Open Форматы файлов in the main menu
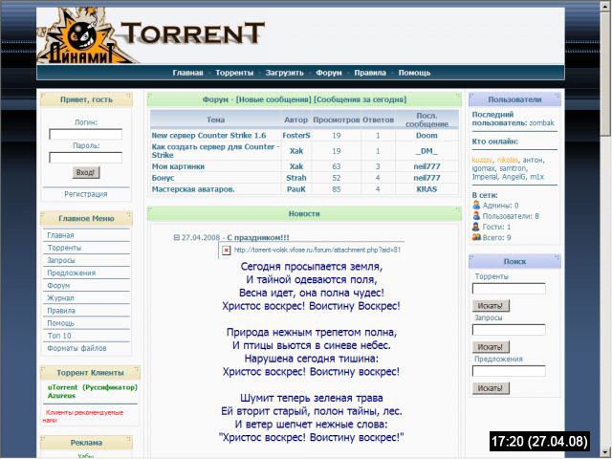Viewport: 612px width, 459px height. click(77, 348)
